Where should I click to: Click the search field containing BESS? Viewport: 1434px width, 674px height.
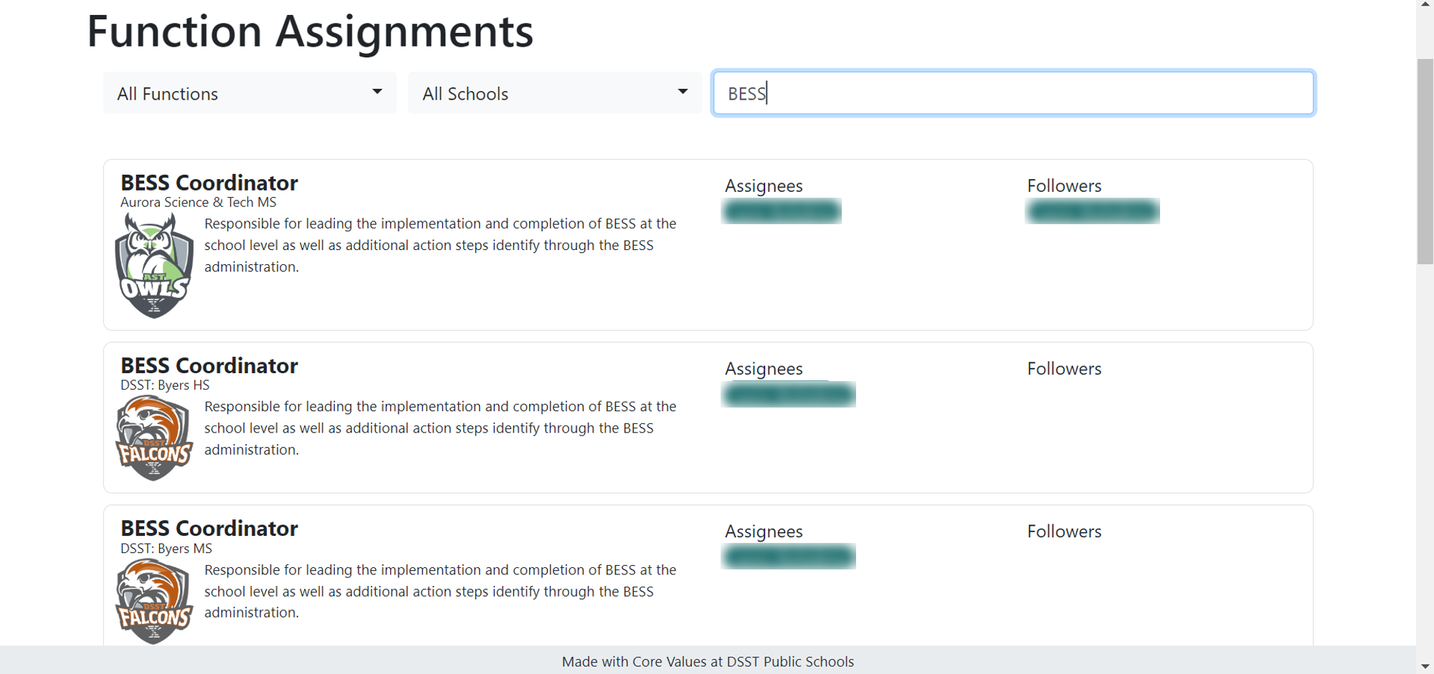coord(1013,93)
